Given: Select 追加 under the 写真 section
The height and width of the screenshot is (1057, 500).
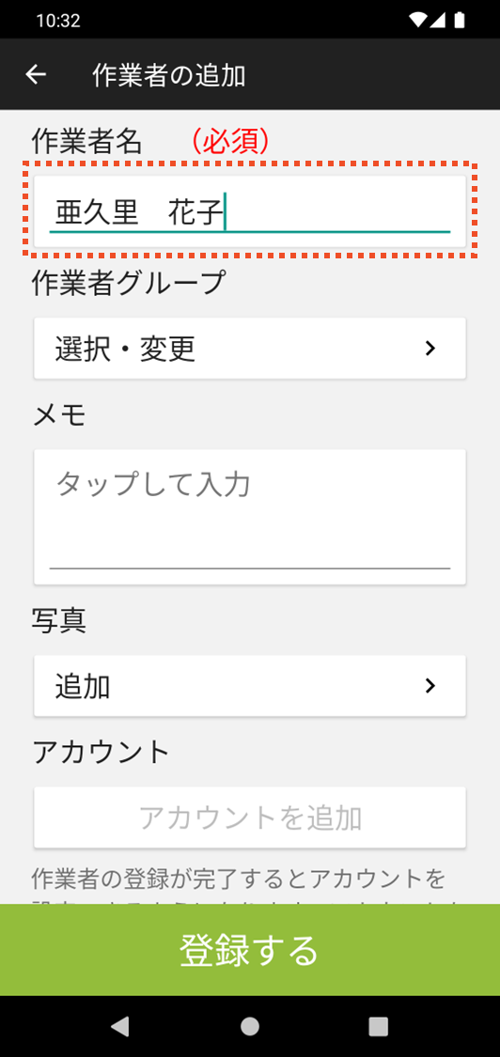Looking at the screenshot, I should click(x=250, y=686).
